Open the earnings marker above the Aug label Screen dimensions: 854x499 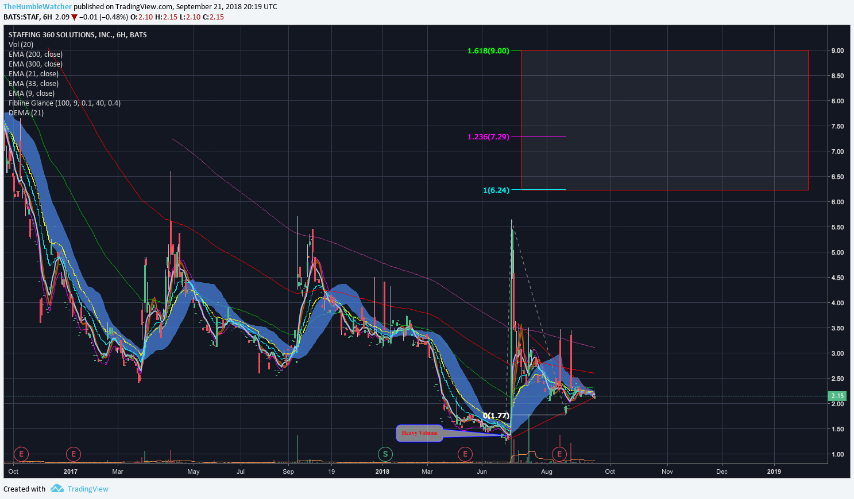(559, 454)
